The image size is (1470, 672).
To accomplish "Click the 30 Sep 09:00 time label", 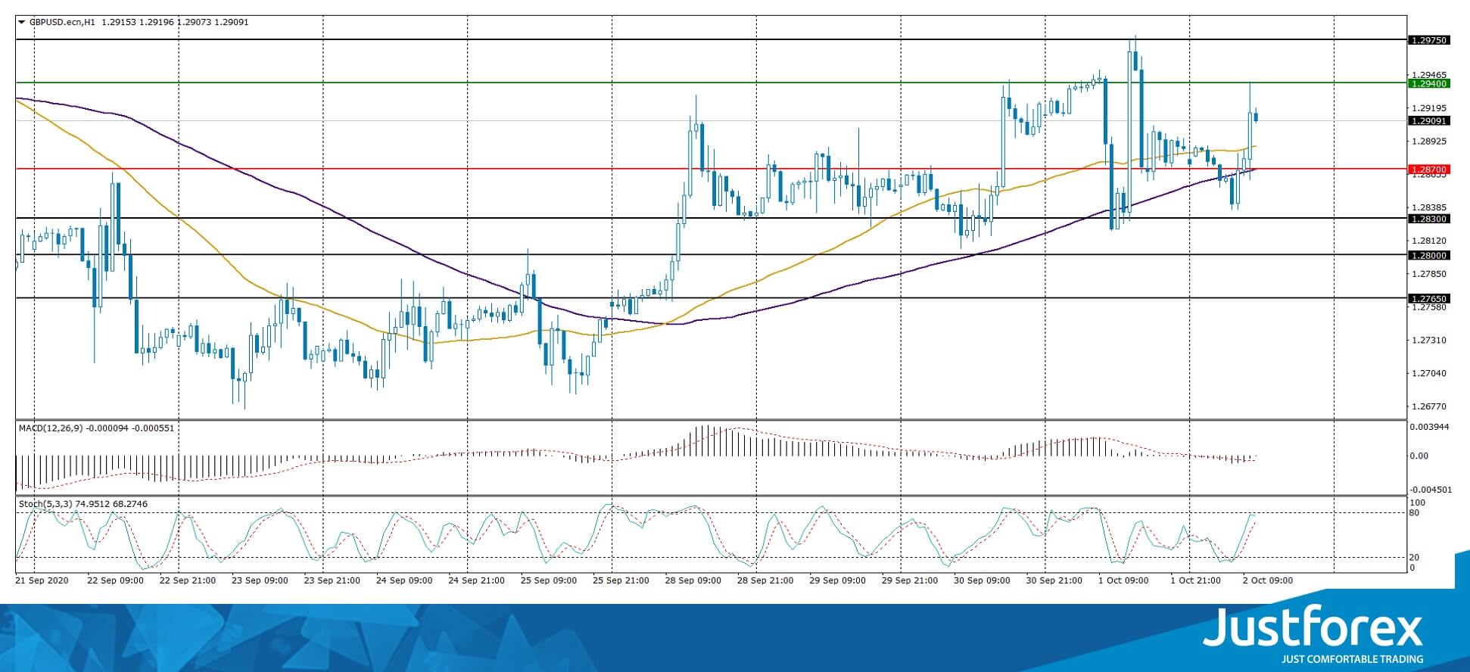I will pos(982,580).
